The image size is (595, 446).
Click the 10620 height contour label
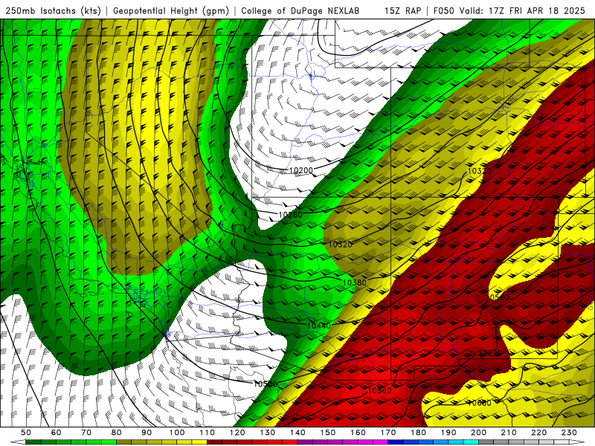point(490,354)
